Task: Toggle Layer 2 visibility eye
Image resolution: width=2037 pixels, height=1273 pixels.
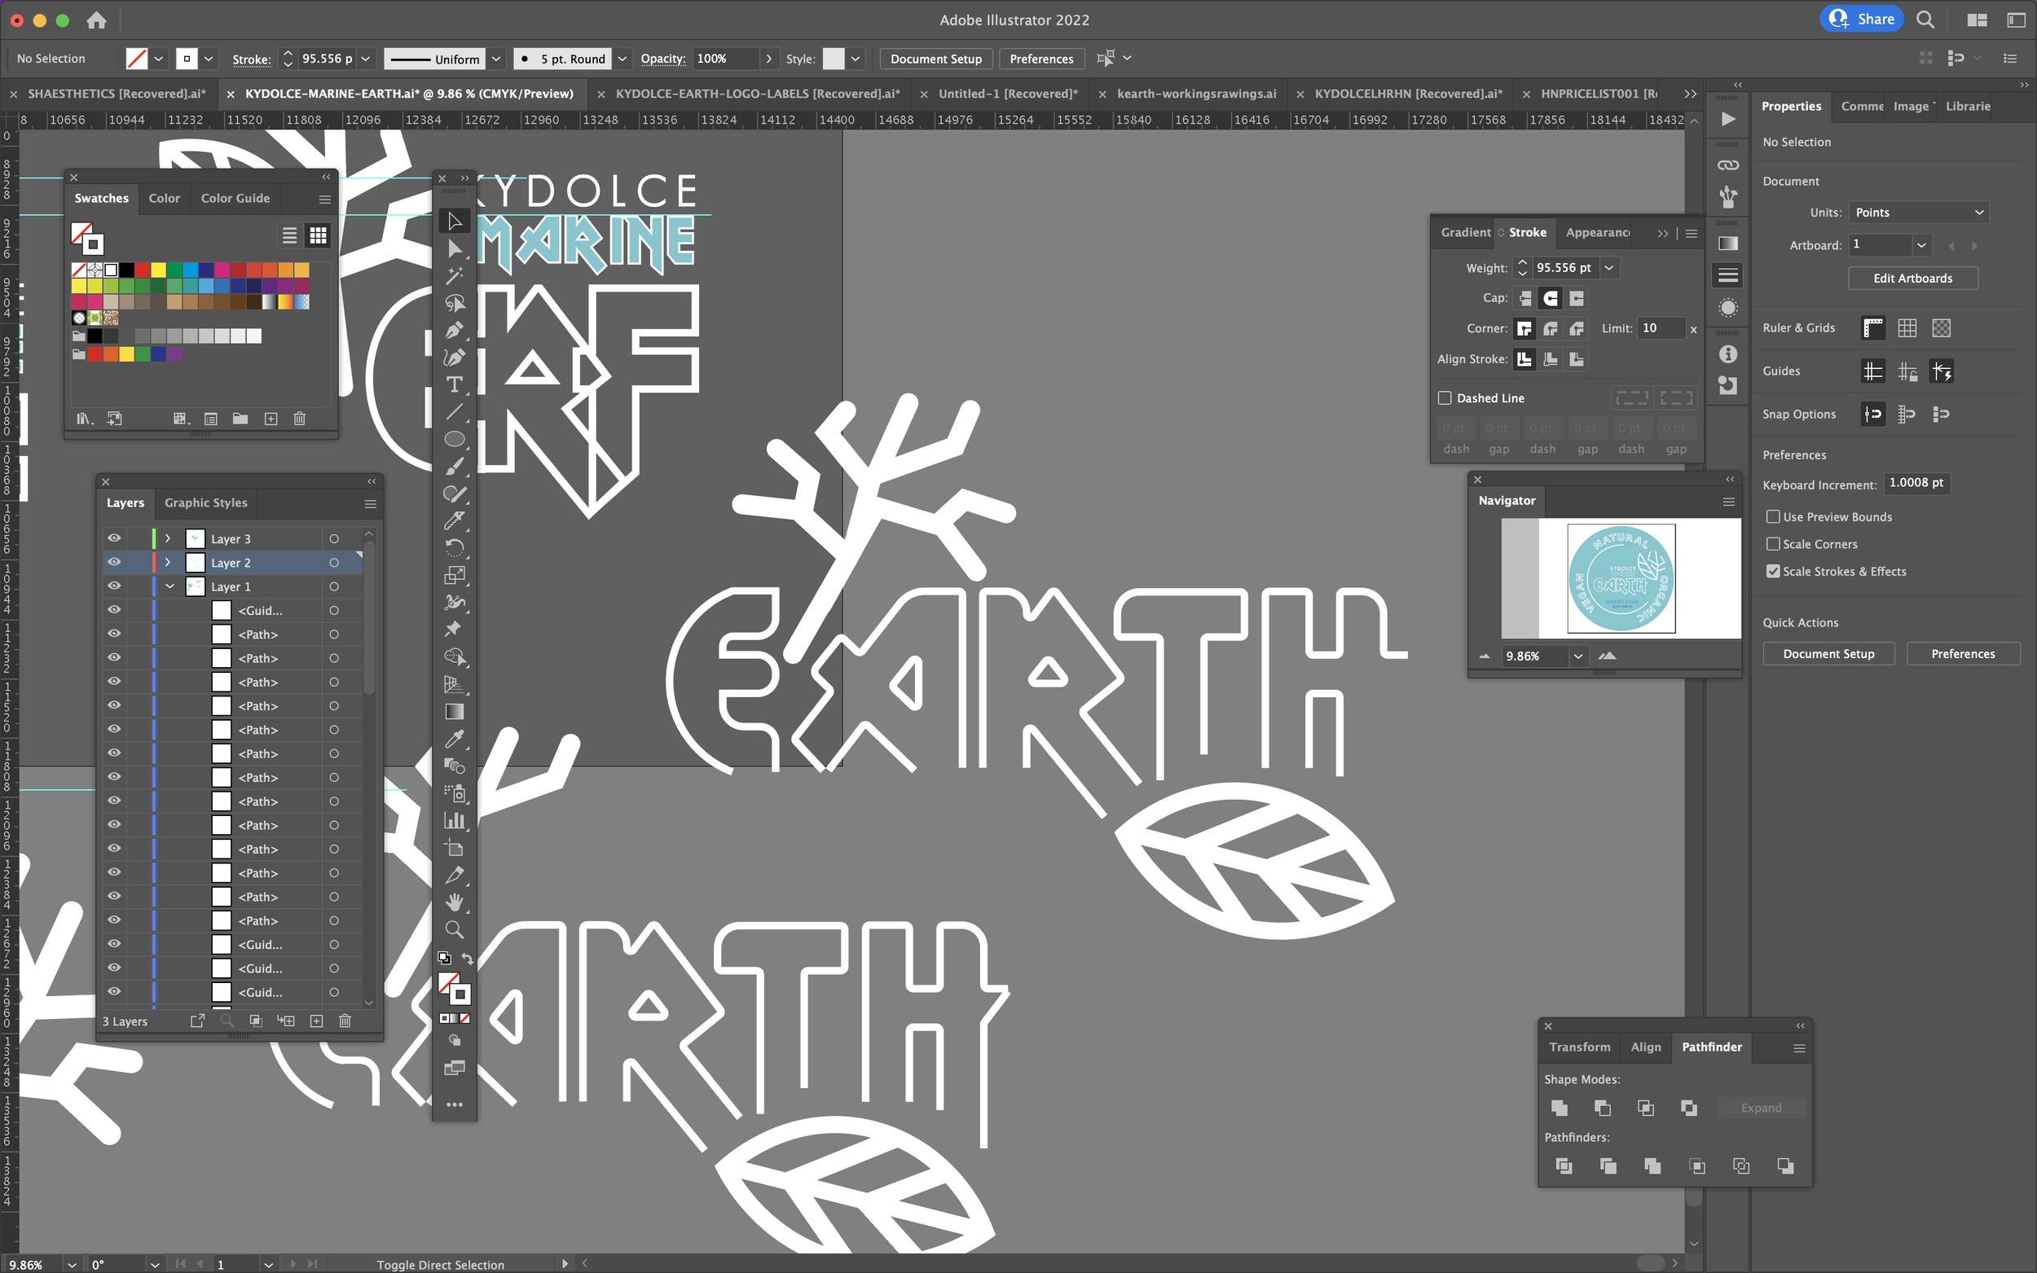Action: pos(114,561)
